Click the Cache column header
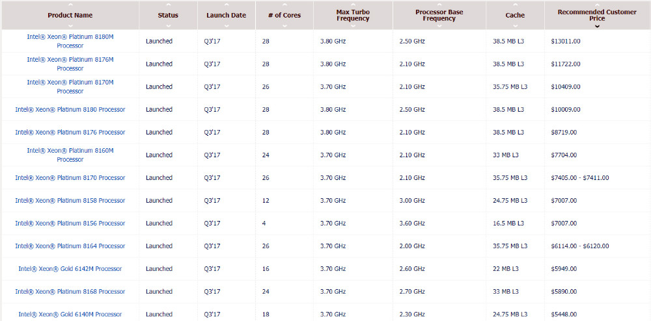This screenshot has width=651, height=321. click(x=515, y=16)
